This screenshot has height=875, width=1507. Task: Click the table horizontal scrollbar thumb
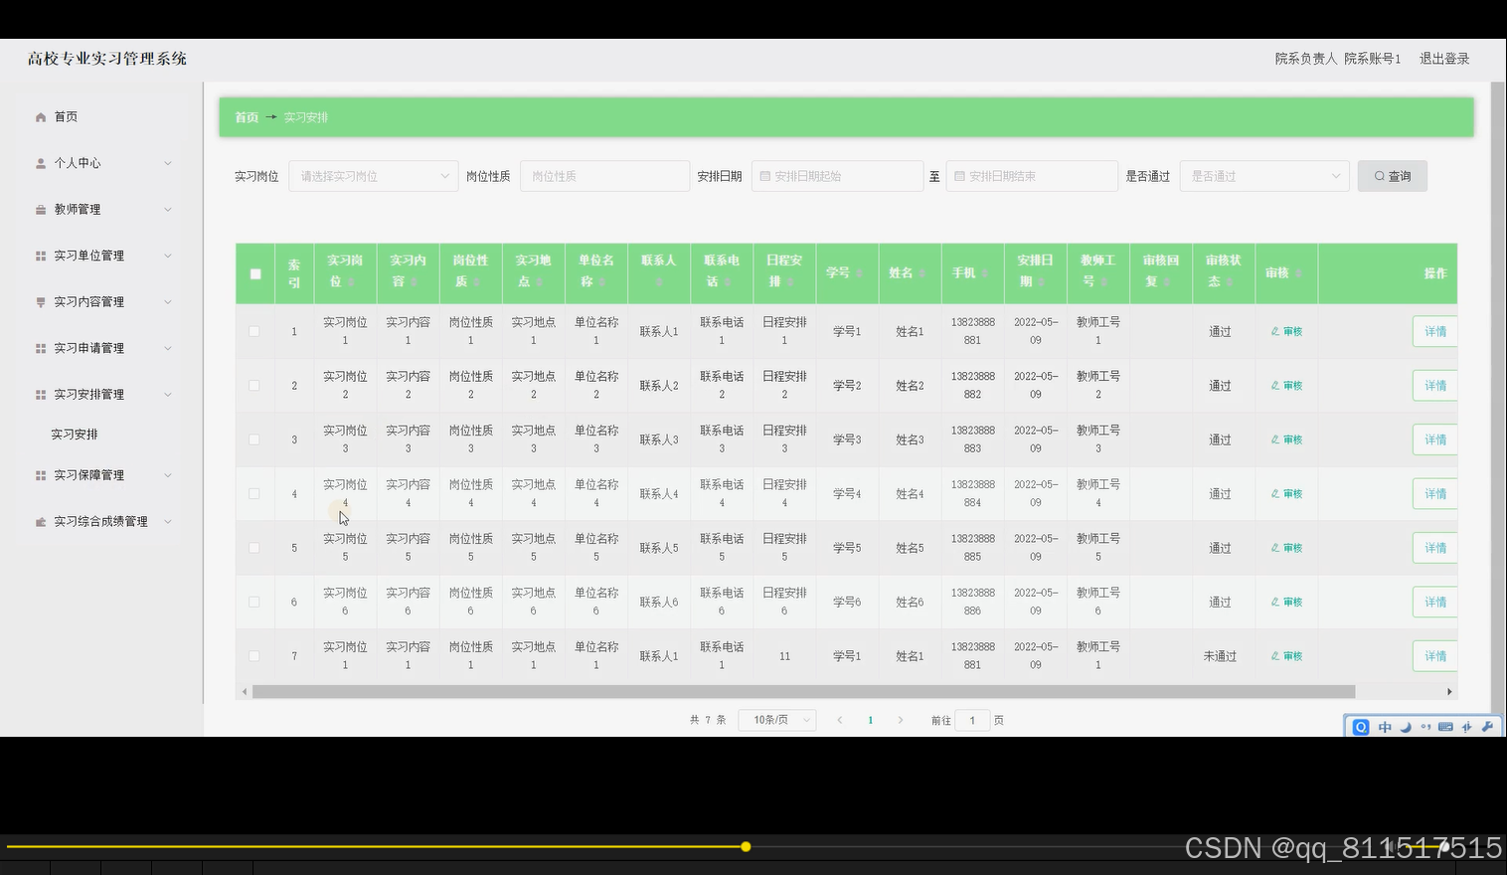coord(803,691)
